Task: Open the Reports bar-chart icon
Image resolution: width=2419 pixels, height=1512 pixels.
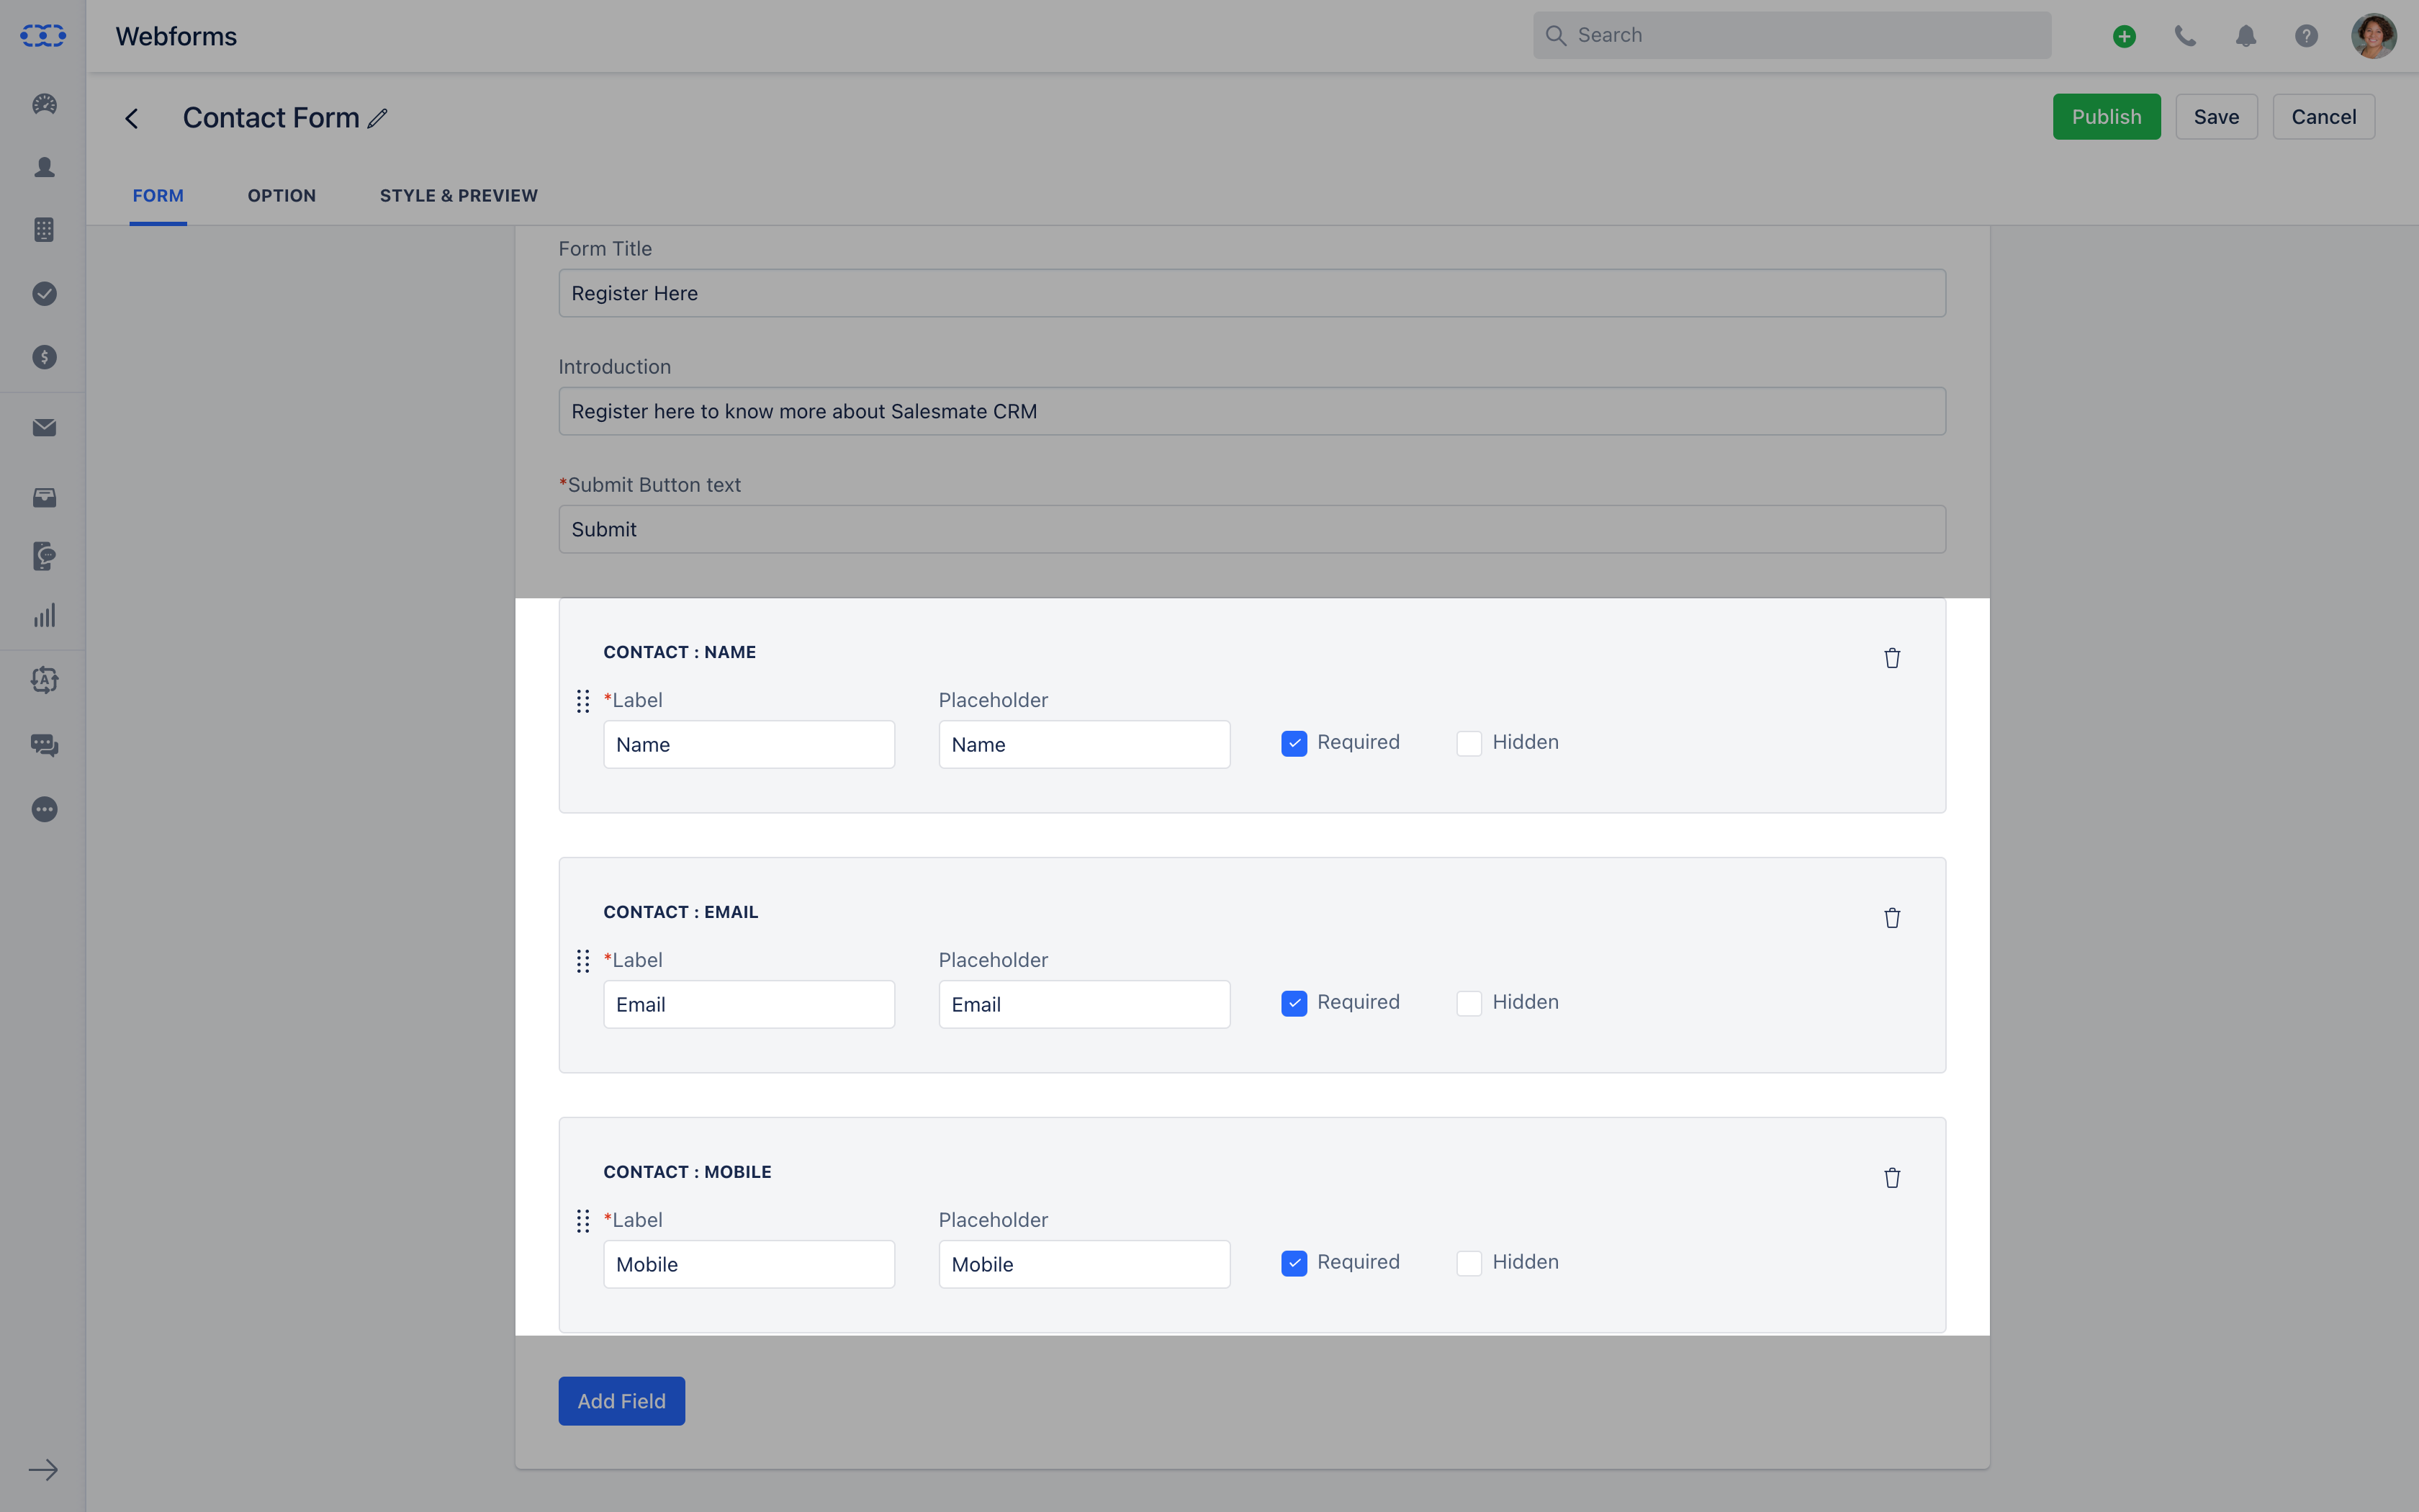Action: click(x=44, y=615)
